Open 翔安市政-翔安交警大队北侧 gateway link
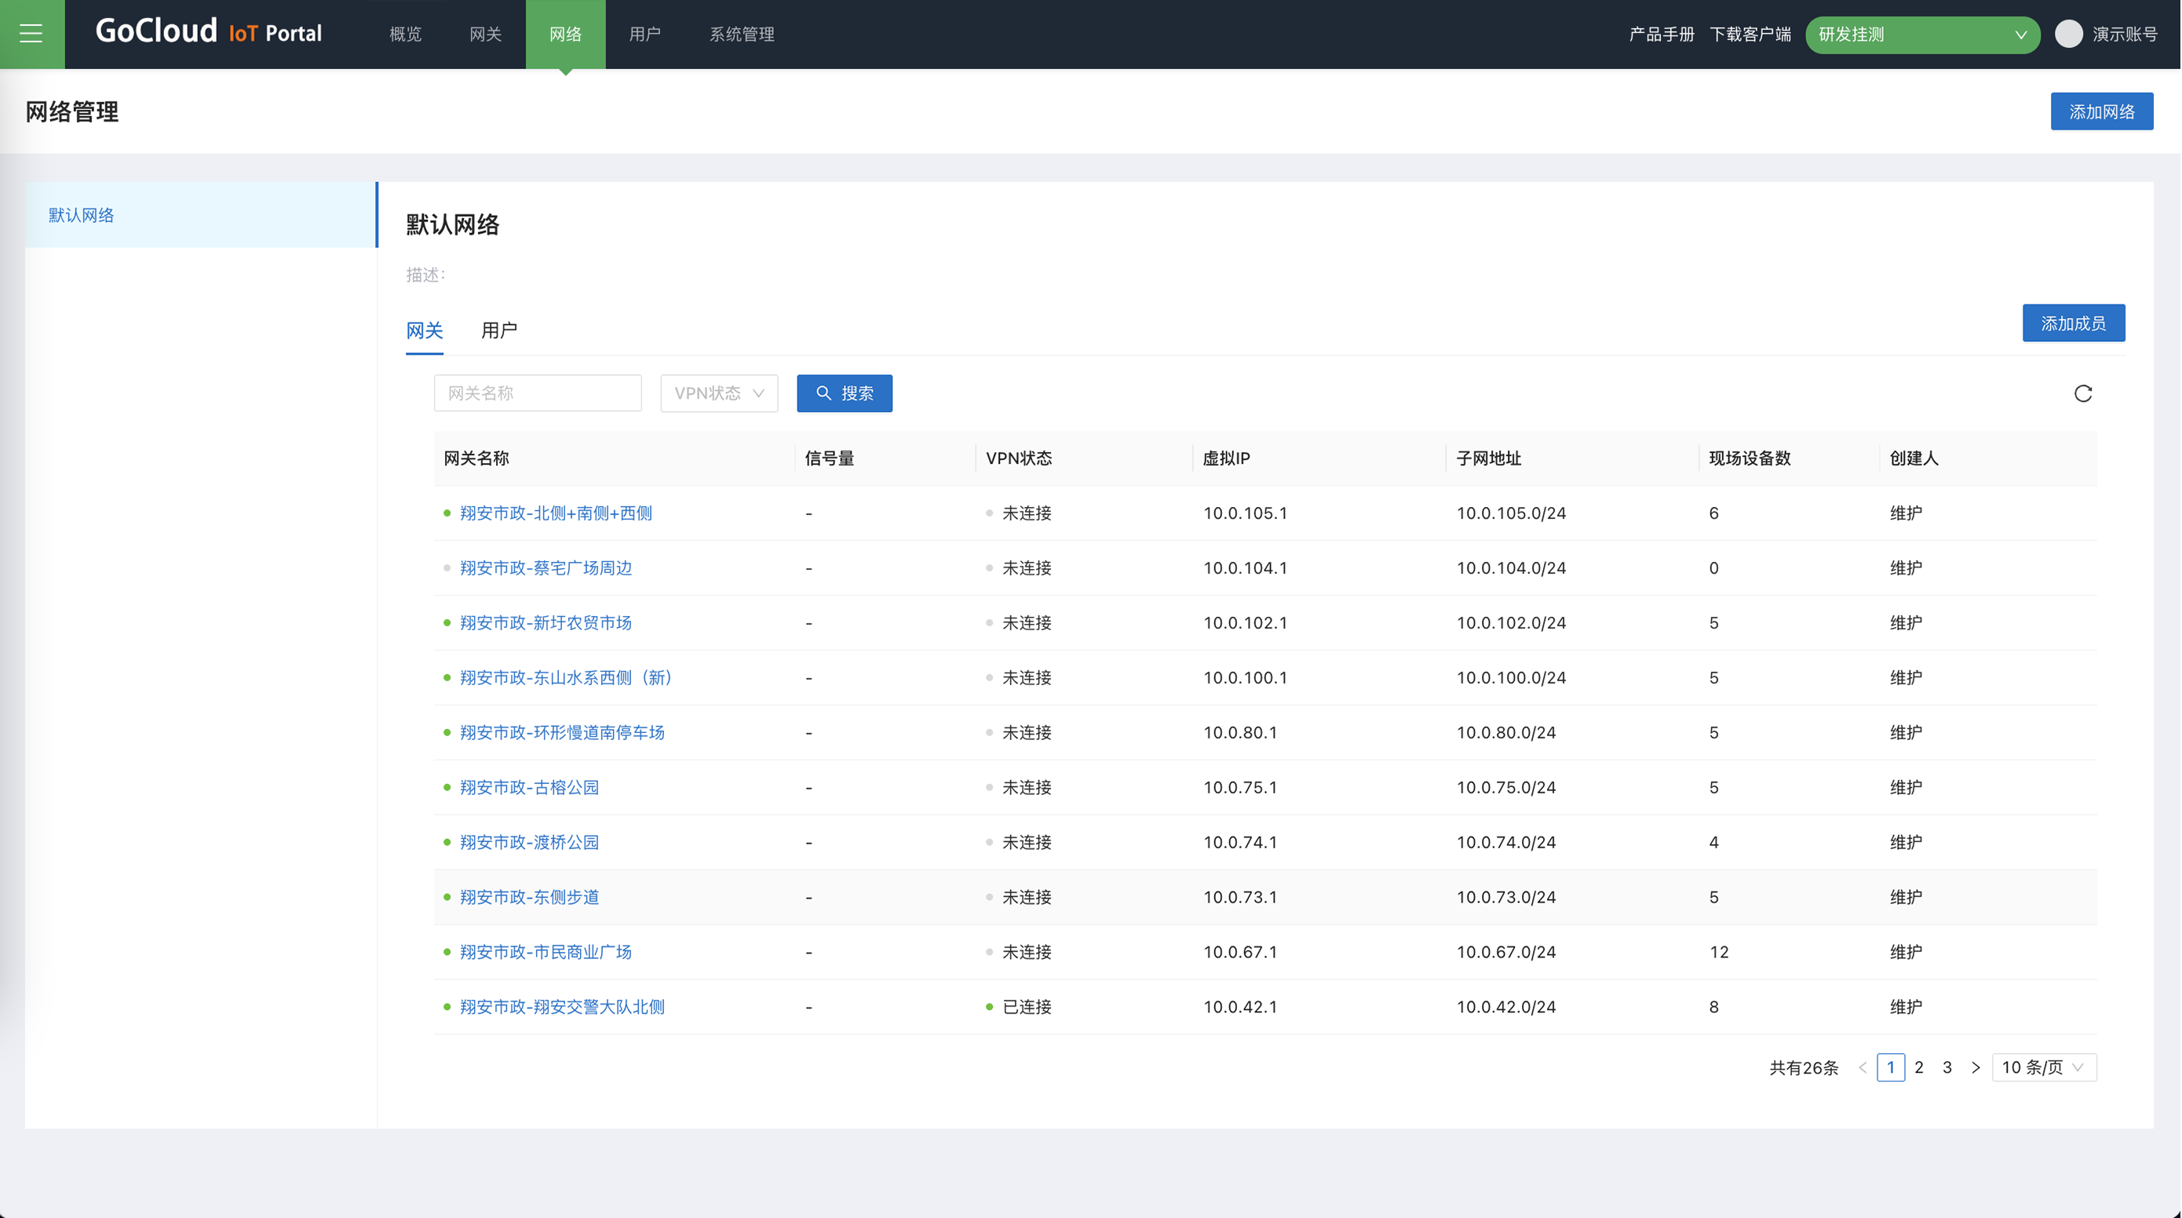The image size is (2182, 1218). 562,1006
